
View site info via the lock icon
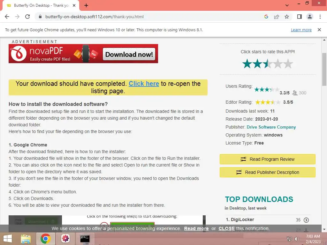click(x=40, y=17)
